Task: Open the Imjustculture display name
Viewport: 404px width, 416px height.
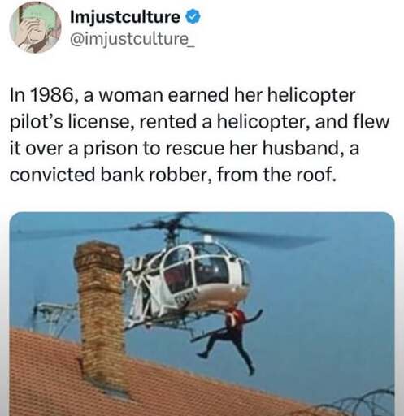Action: pyautogui.click(x=125, y=17)
